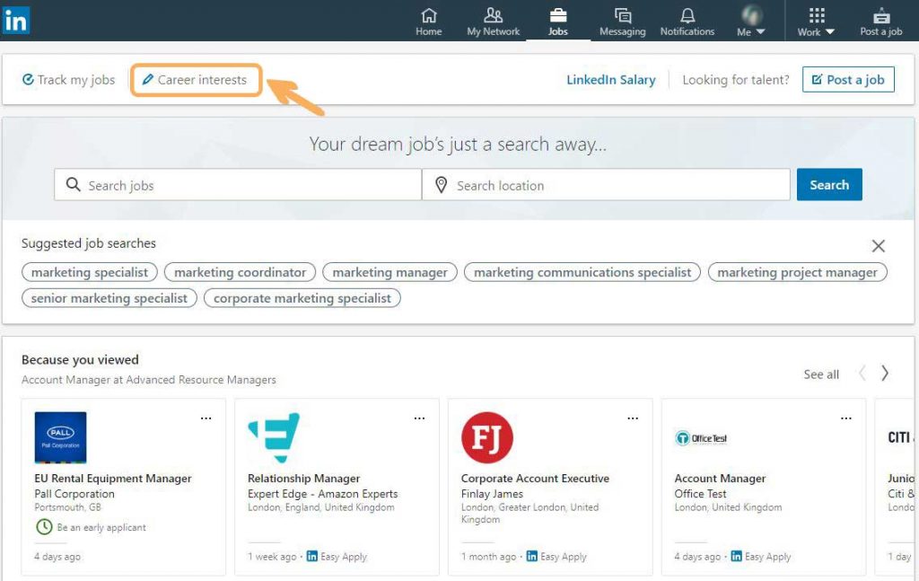
Task: Click the previous jobs left chevron
Action: pos(862,373)
